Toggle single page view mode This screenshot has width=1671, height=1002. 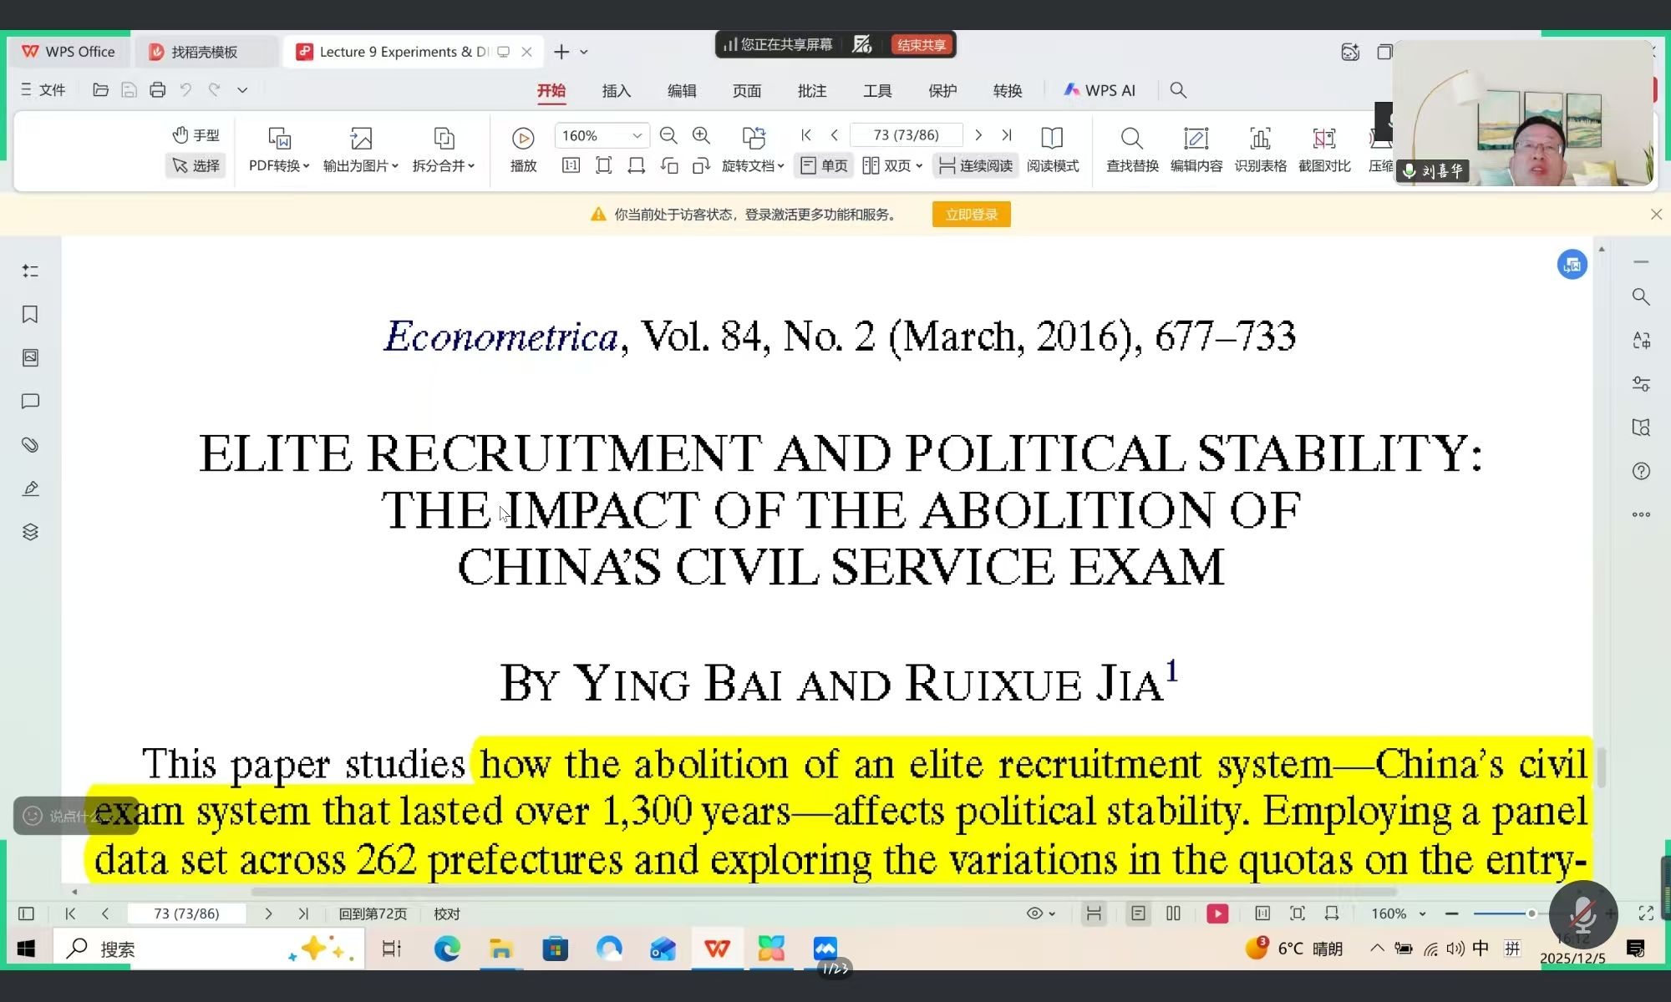coord(824,165)
